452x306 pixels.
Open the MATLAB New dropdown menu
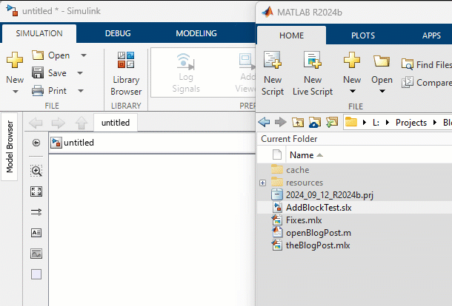(352, 92)
